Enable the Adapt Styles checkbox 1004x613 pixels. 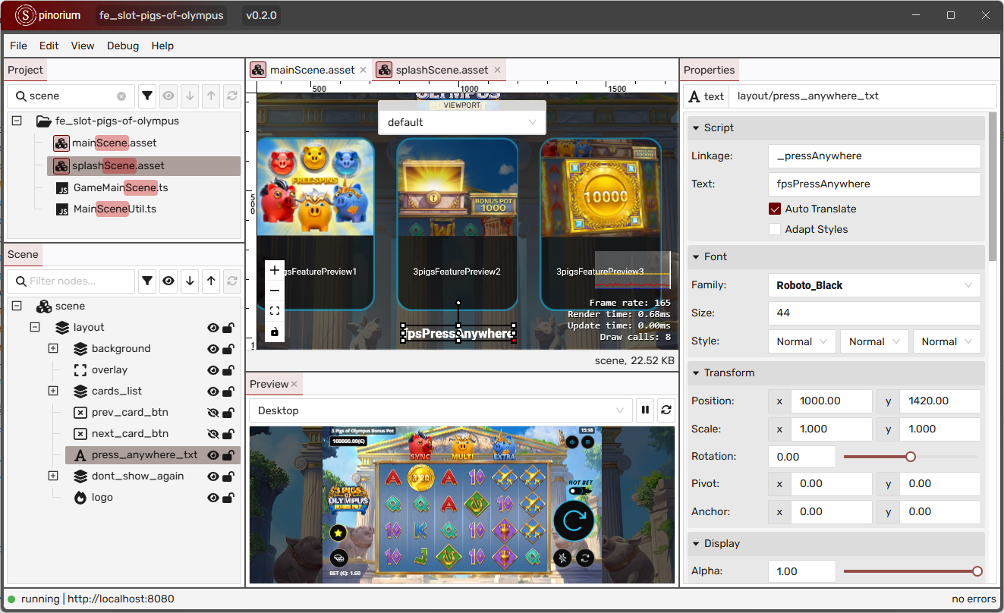[x=775, y=229]
